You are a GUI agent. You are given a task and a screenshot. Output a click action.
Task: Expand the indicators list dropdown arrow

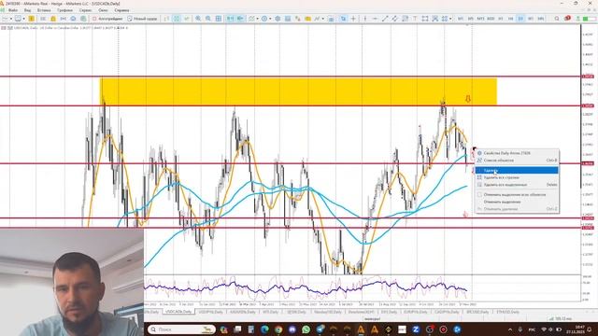(258, 19)
